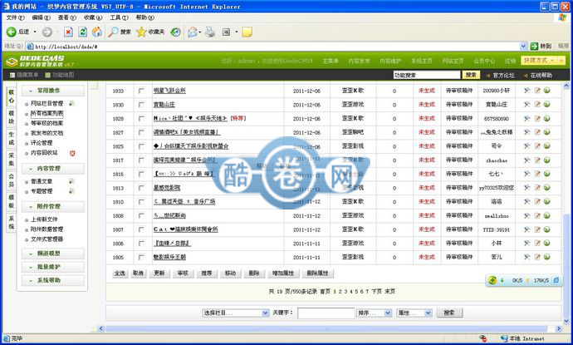Tick the checkbox for row 1817
This screenshot has width=573, height=345.
coord(141,160)
